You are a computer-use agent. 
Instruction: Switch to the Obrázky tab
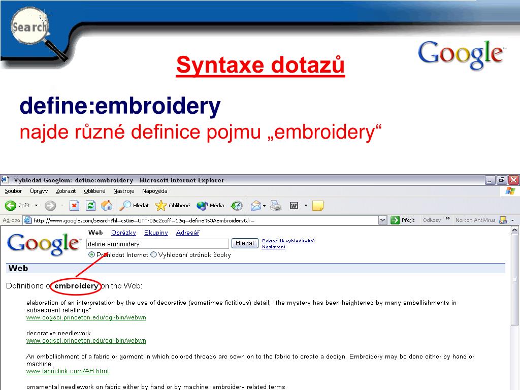tap(123, 233)
